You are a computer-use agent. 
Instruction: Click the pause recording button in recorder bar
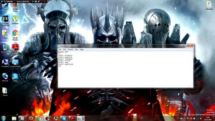click(x=42, y=1)
